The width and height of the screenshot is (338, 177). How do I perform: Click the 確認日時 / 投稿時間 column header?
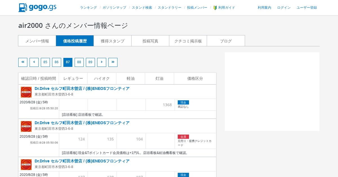39,79
